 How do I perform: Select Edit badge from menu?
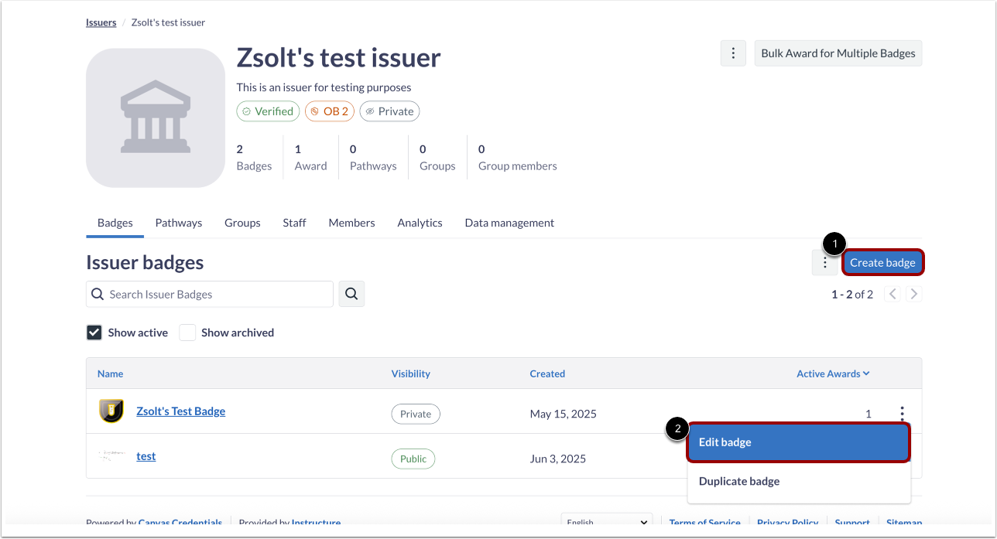coord(798,442)
